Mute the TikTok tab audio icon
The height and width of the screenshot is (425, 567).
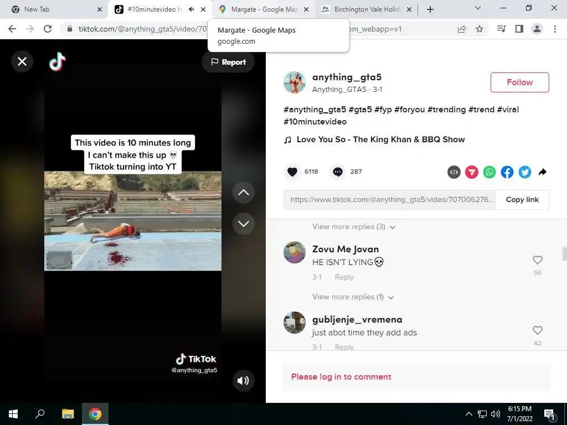191,9
